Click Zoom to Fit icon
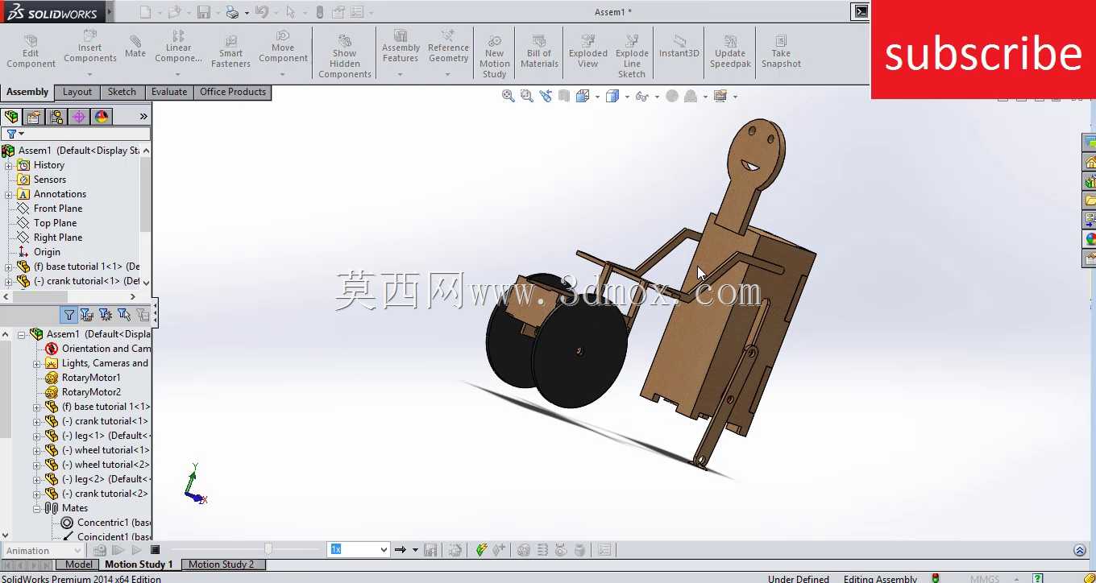Viewport: 1096px width, 583px height. pyautogui.click(x=509, y=96)
